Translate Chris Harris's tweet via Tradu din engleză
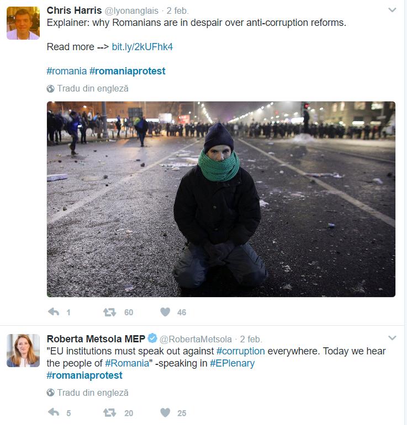Screen dimensions: 407x425 pyautogui.click(x=93, y=89)
